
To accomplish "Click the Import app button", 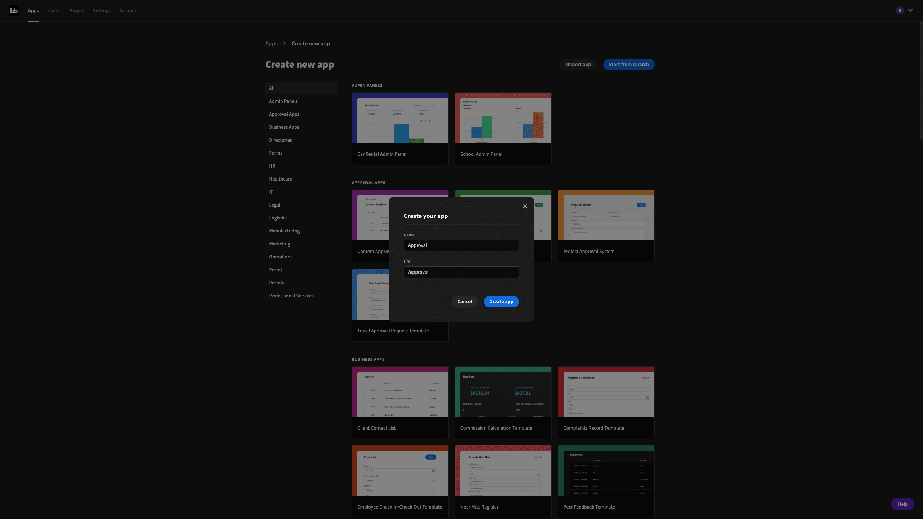I will [x=578, y=65].
